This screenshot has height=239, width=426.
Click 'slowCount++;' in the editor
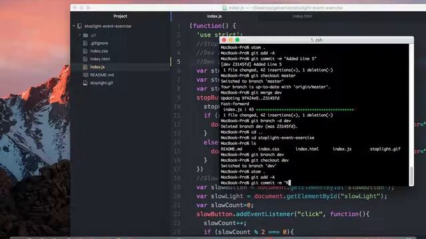pyautogui.click(x=225, y=223)
